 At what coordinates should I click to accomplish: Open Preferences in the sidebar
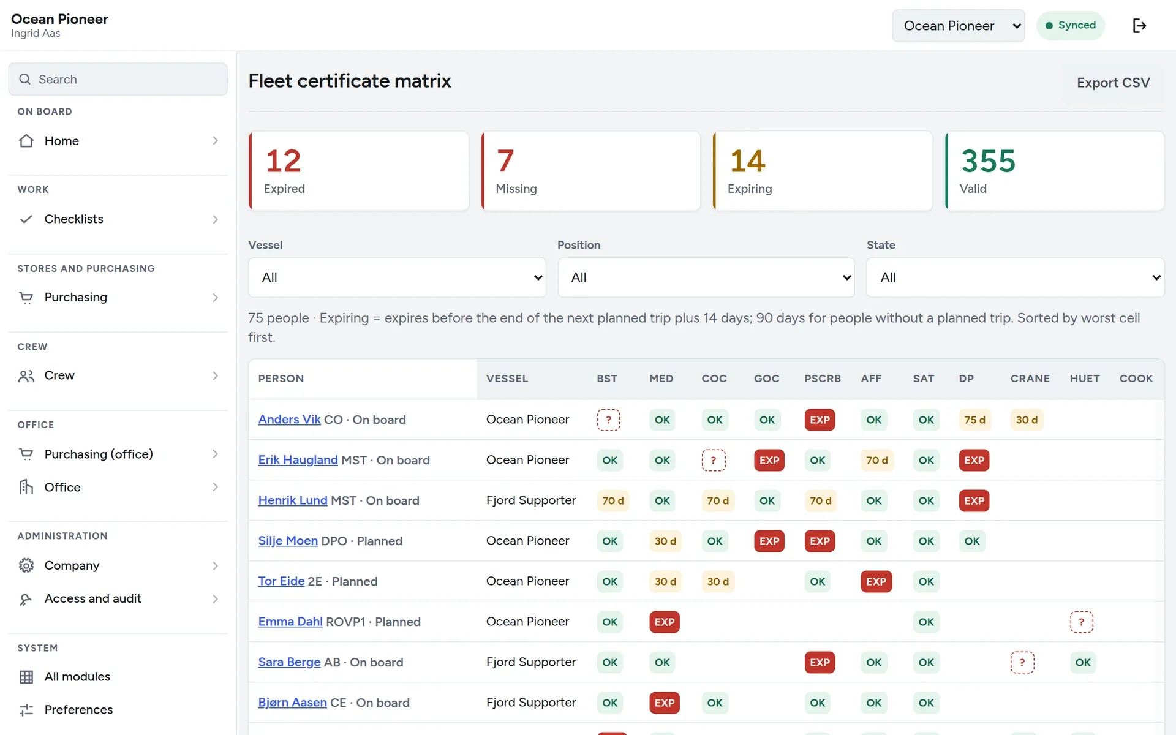coord(118,710)
